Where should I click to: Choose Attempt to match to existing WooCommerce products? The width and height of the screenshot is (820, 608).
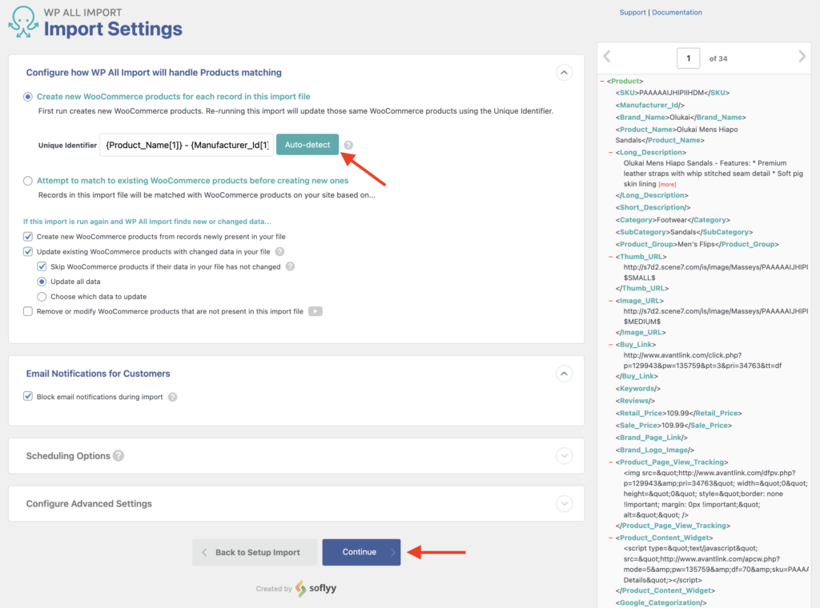[x=27, y=179]
